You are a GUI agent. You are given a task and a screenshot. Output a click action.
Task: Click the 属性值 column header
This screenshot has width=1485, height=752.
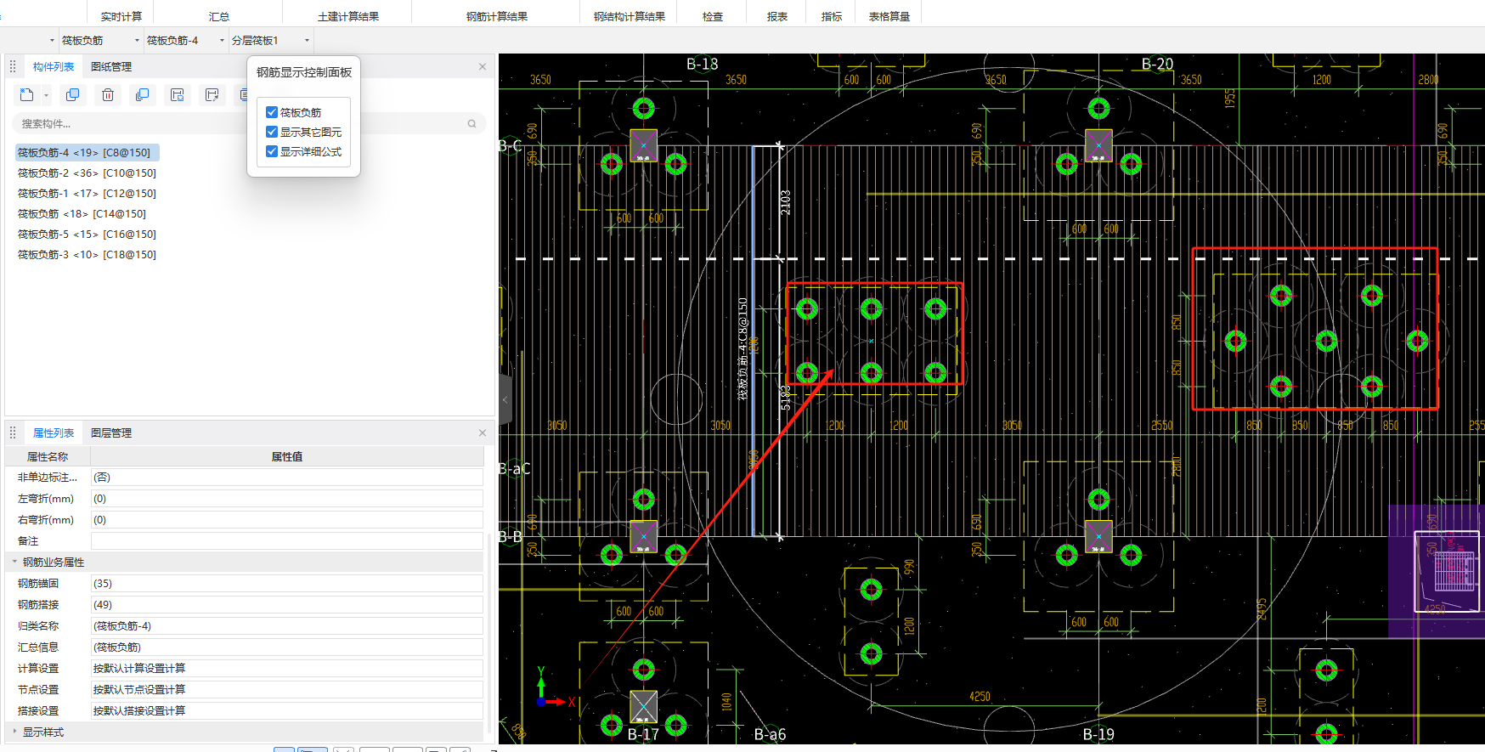[287, 457]
